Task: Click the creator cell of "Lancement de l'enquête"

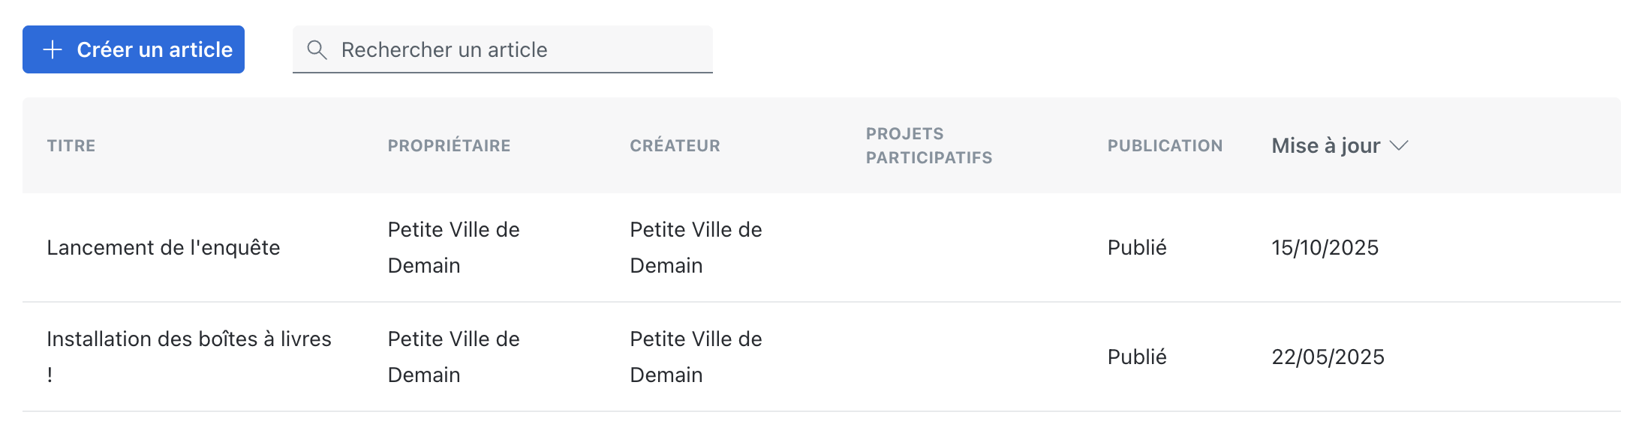Action: (696, 247)
